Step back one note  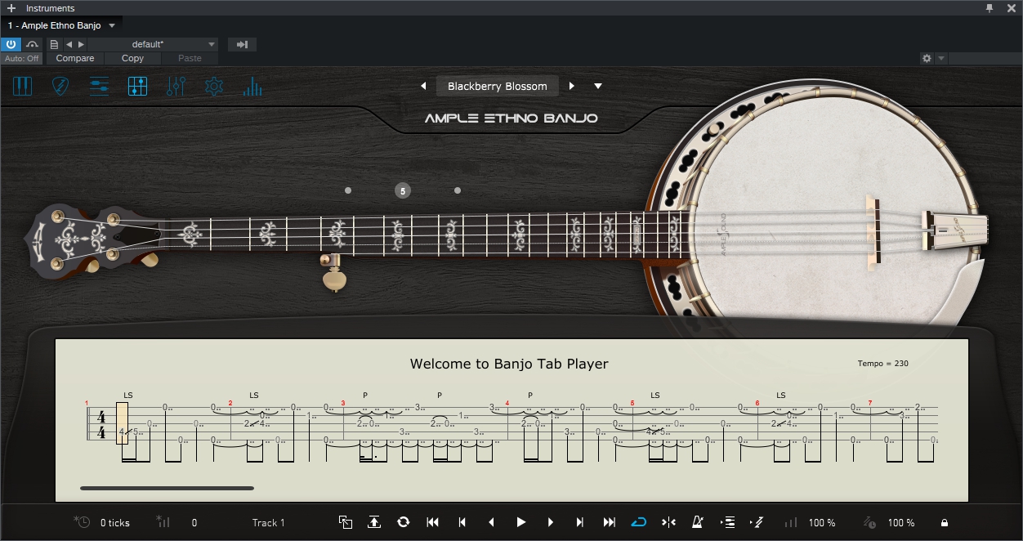[x=491, y=522]
